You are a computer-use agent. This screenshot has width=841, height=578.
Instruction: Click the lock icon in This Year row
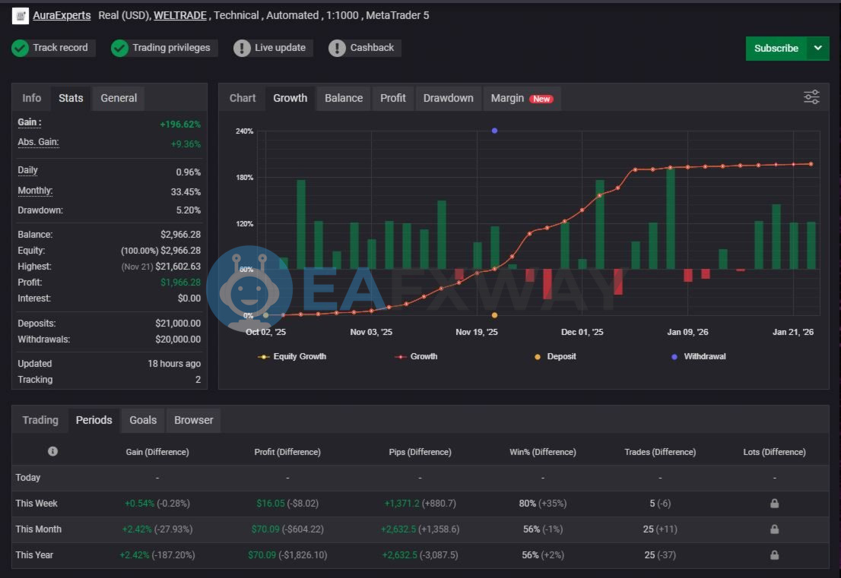pyautogui.click(x=774, y=555)
